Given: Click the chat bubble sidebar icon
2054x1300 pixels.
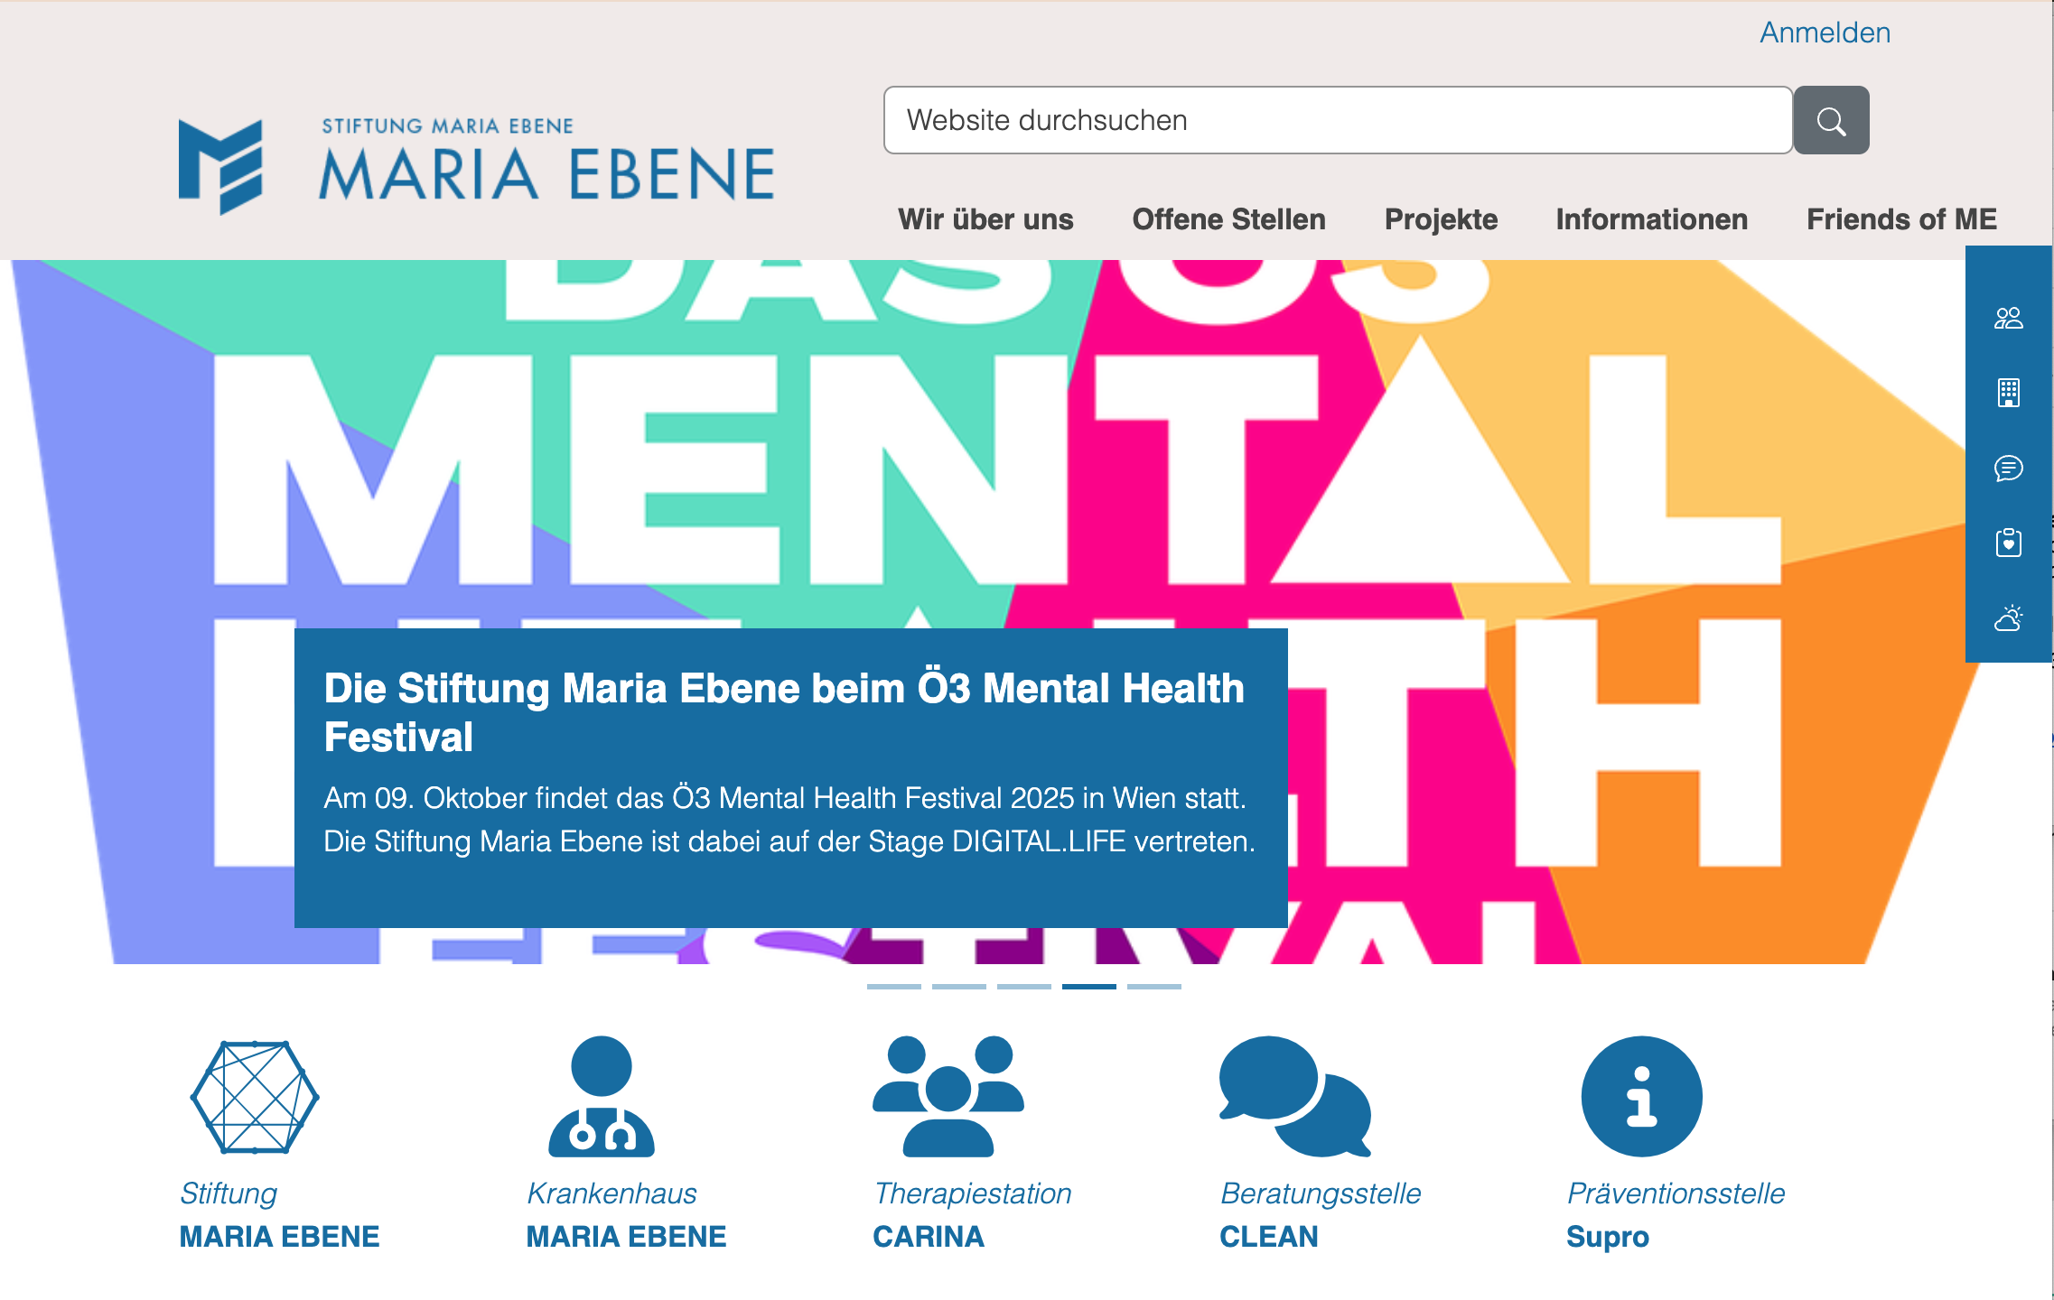Looking at the screenshot, I should click(2008, 468).
